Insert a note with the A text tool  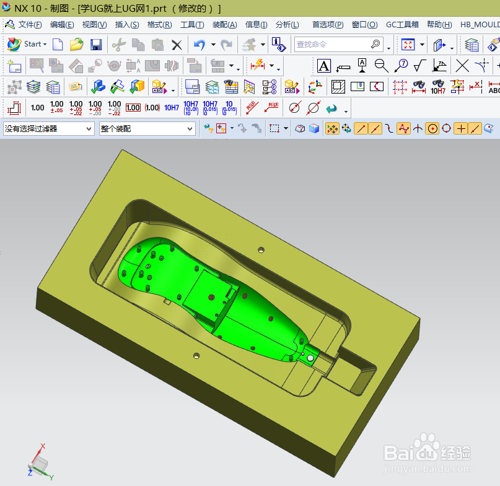(323, 66)
